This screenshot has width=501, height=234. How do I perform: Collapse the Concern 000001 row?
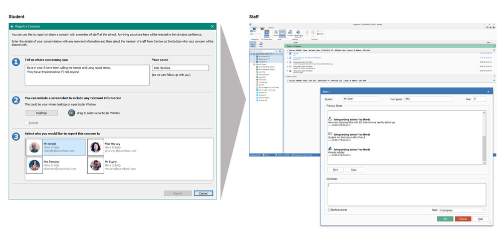tap(288, 50)
